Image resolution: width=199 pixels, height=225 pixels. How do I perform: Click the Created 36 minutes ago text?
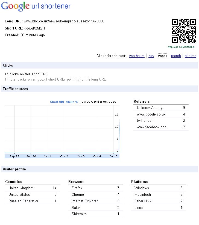pyautogui.click(x=25, y=35)
